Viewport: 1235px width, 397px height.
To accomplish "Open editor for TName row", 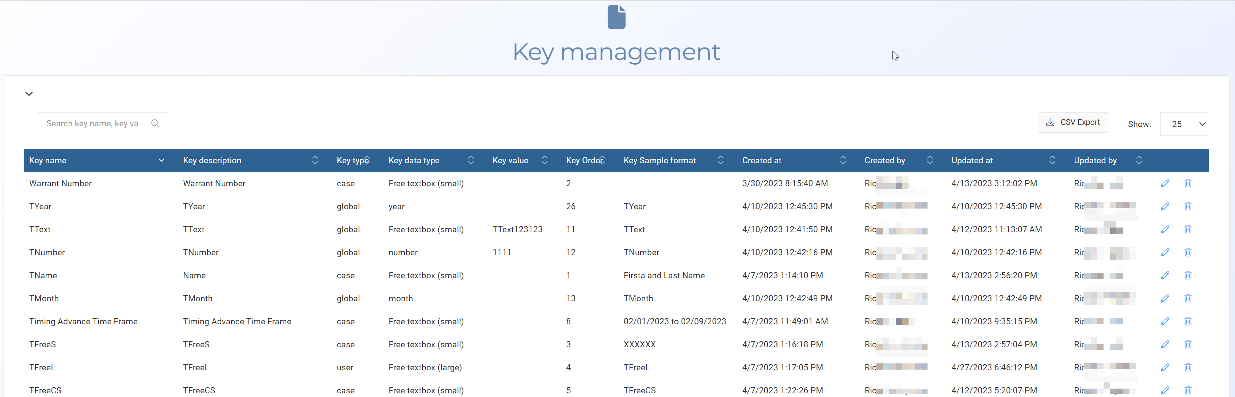I will click(x=1165, y=275).
